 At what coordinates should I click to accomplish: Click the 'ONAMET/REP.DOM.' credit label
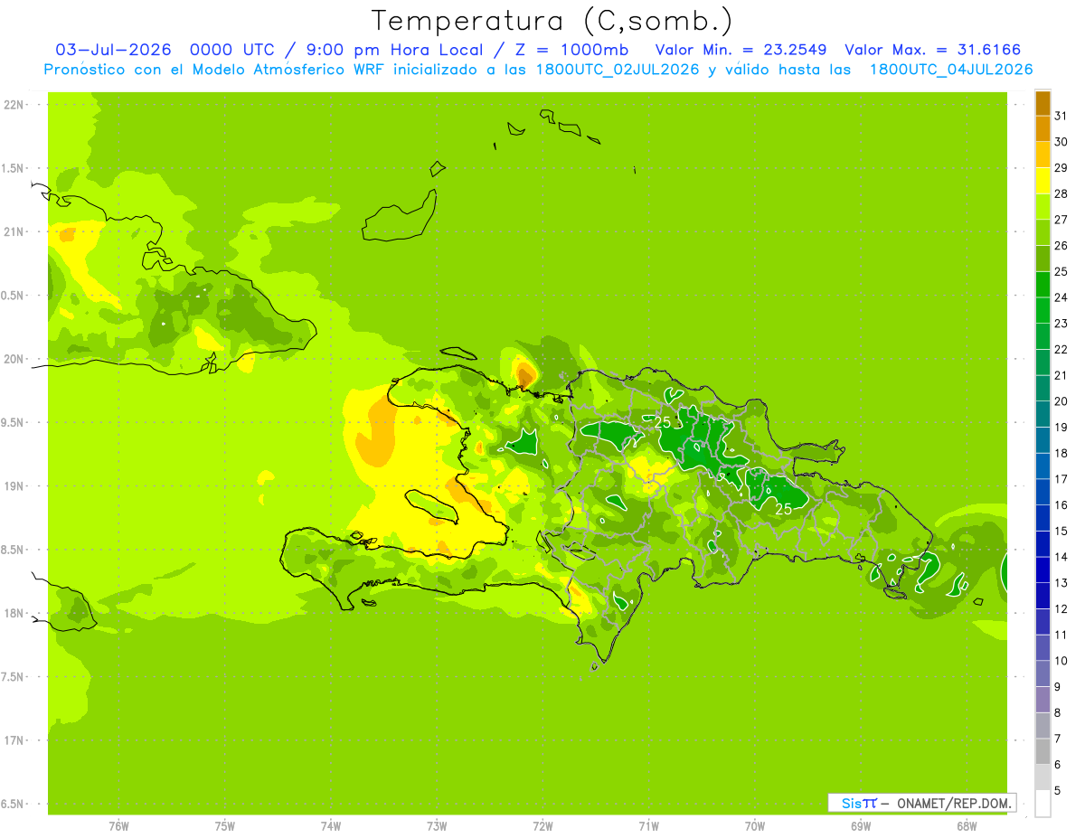(x=955, y=803)
